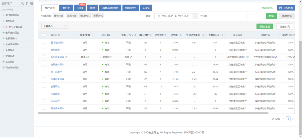The image size is (302, 138).
Task: Click the sidebar sort order icon
Action: [27, 3]
